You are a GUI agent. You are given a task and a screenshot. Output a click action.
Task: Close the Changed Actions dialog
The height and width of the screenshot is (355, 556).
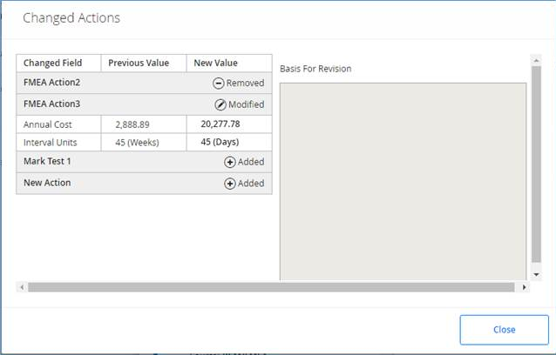tap(504, 330)
